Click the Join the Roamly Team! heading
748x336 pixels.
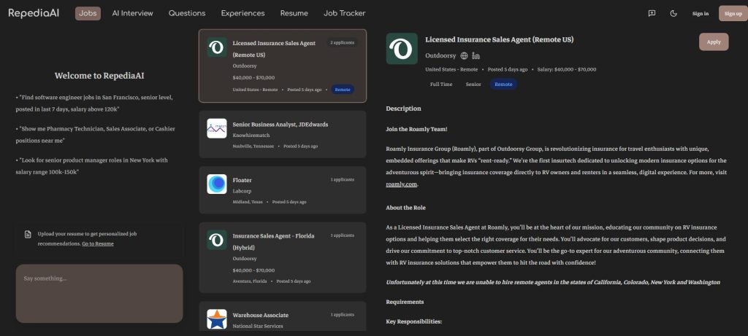[x=416, y=129]
